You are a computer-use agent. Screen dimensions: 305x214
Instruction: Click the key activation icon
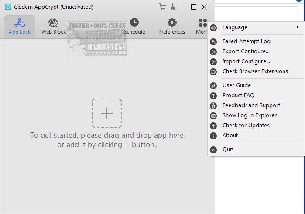(x=173, y=7)
